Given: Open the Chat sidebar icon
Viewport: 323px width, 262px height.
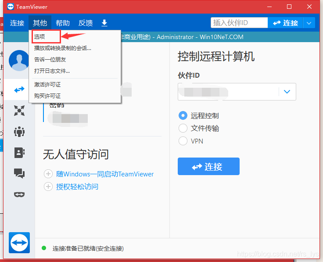Looking at the screenshot, I should click(19, 173).
